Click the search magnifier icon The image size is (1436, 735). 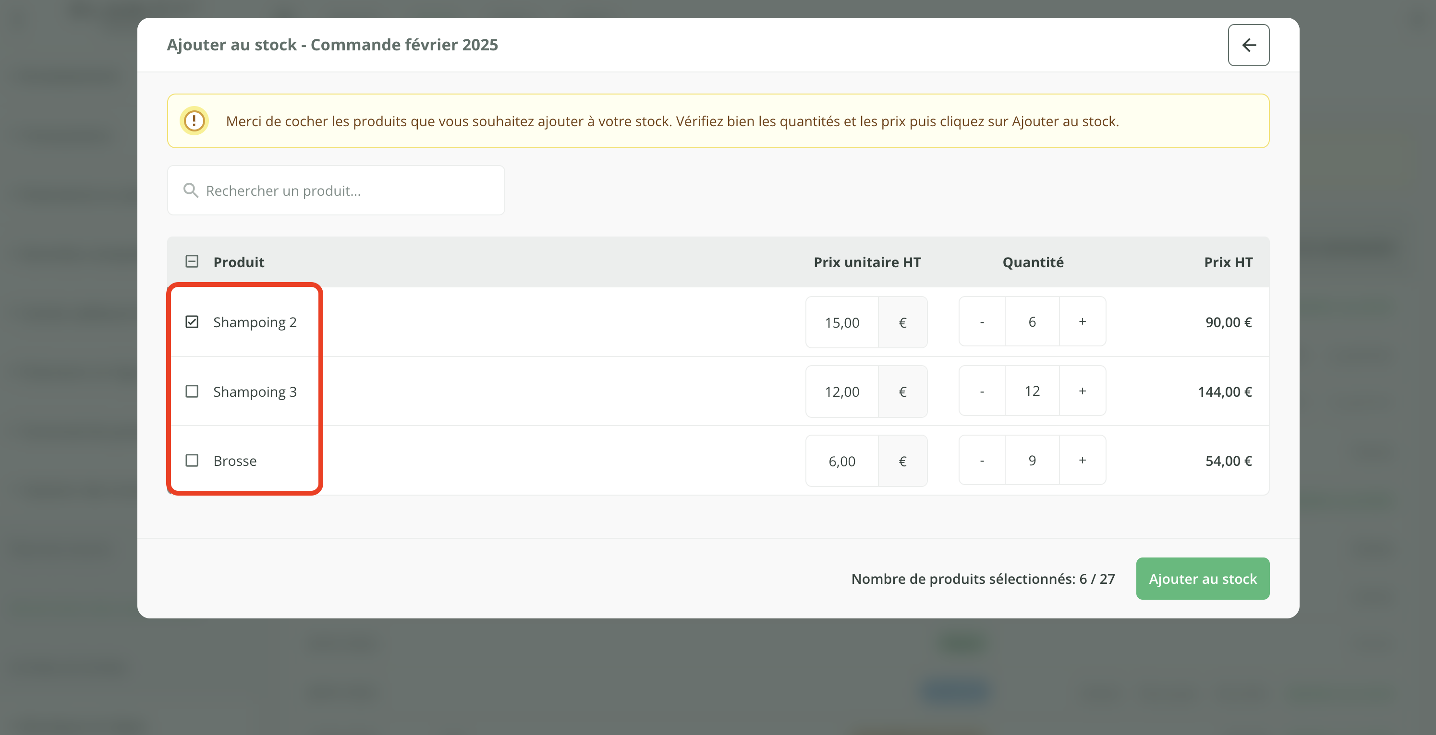191,190
